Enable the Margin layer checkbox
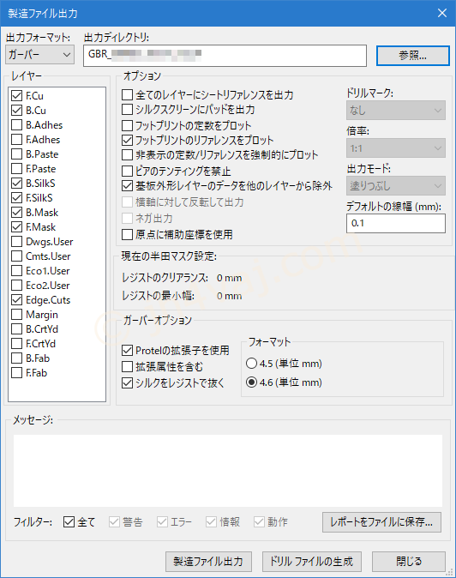 click(x=16, y=315)
